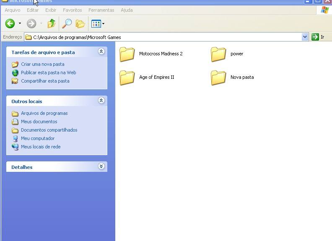Image resolution: width=332 pixels, height=241 pixels.
Task: Click Compartilhar esta pasta link
Action: [45, 81]
